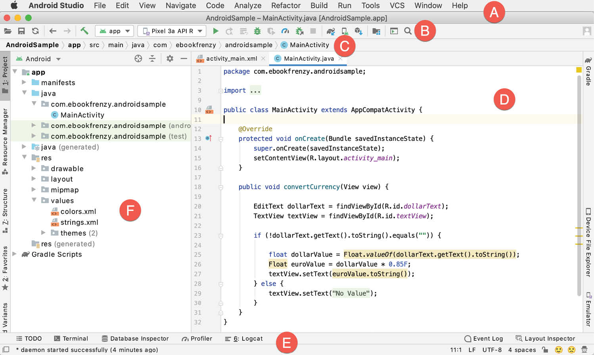Open the app run configuration dropdown

click(115, 31)
